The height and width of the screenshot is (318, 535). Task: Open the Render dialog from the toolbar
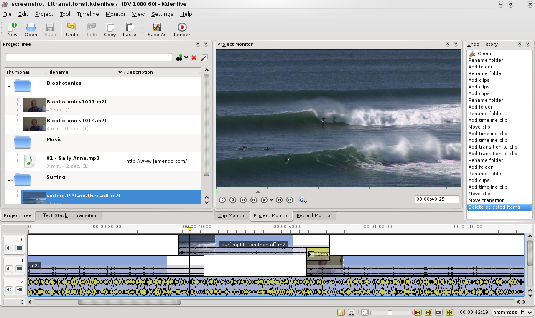coord(182,29)
